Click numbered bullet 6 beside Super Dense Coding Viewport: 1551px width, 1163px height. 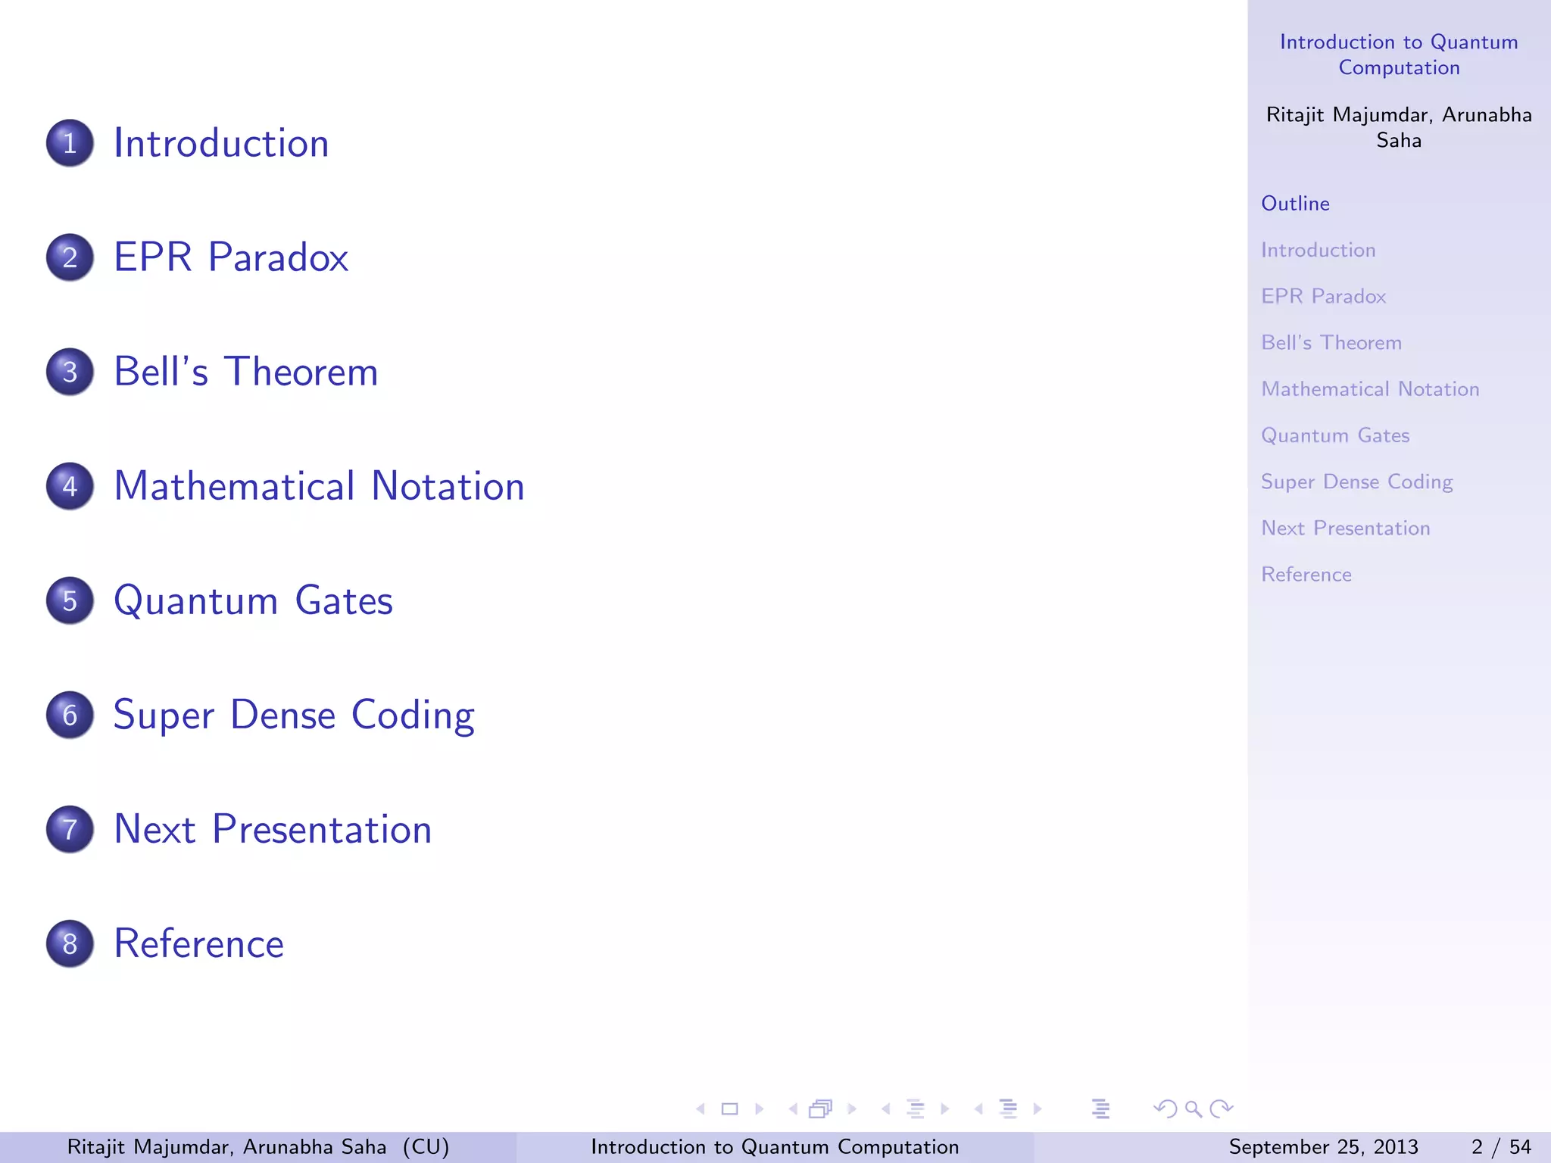[70, 715]
